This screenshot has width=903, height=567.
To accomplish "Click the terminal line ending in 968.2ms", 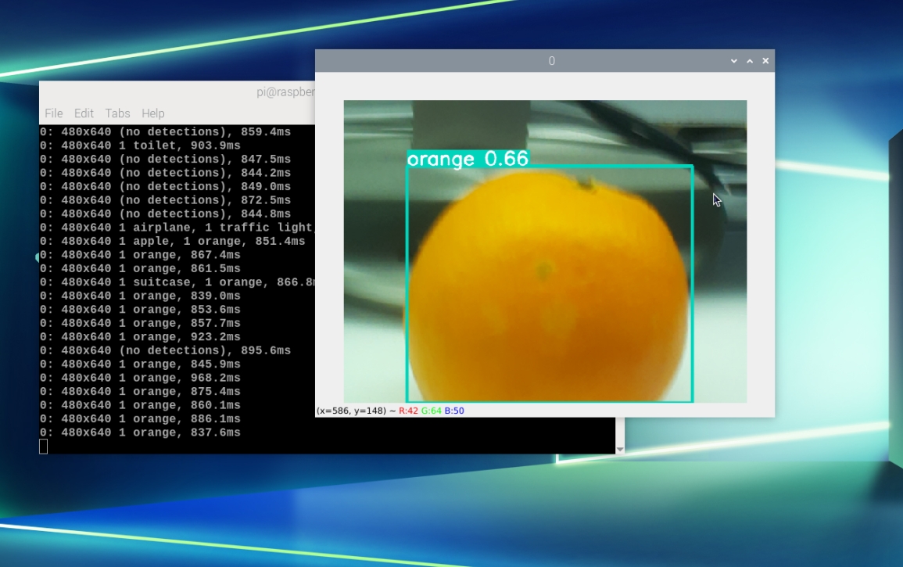I will [x=140, y=378].
